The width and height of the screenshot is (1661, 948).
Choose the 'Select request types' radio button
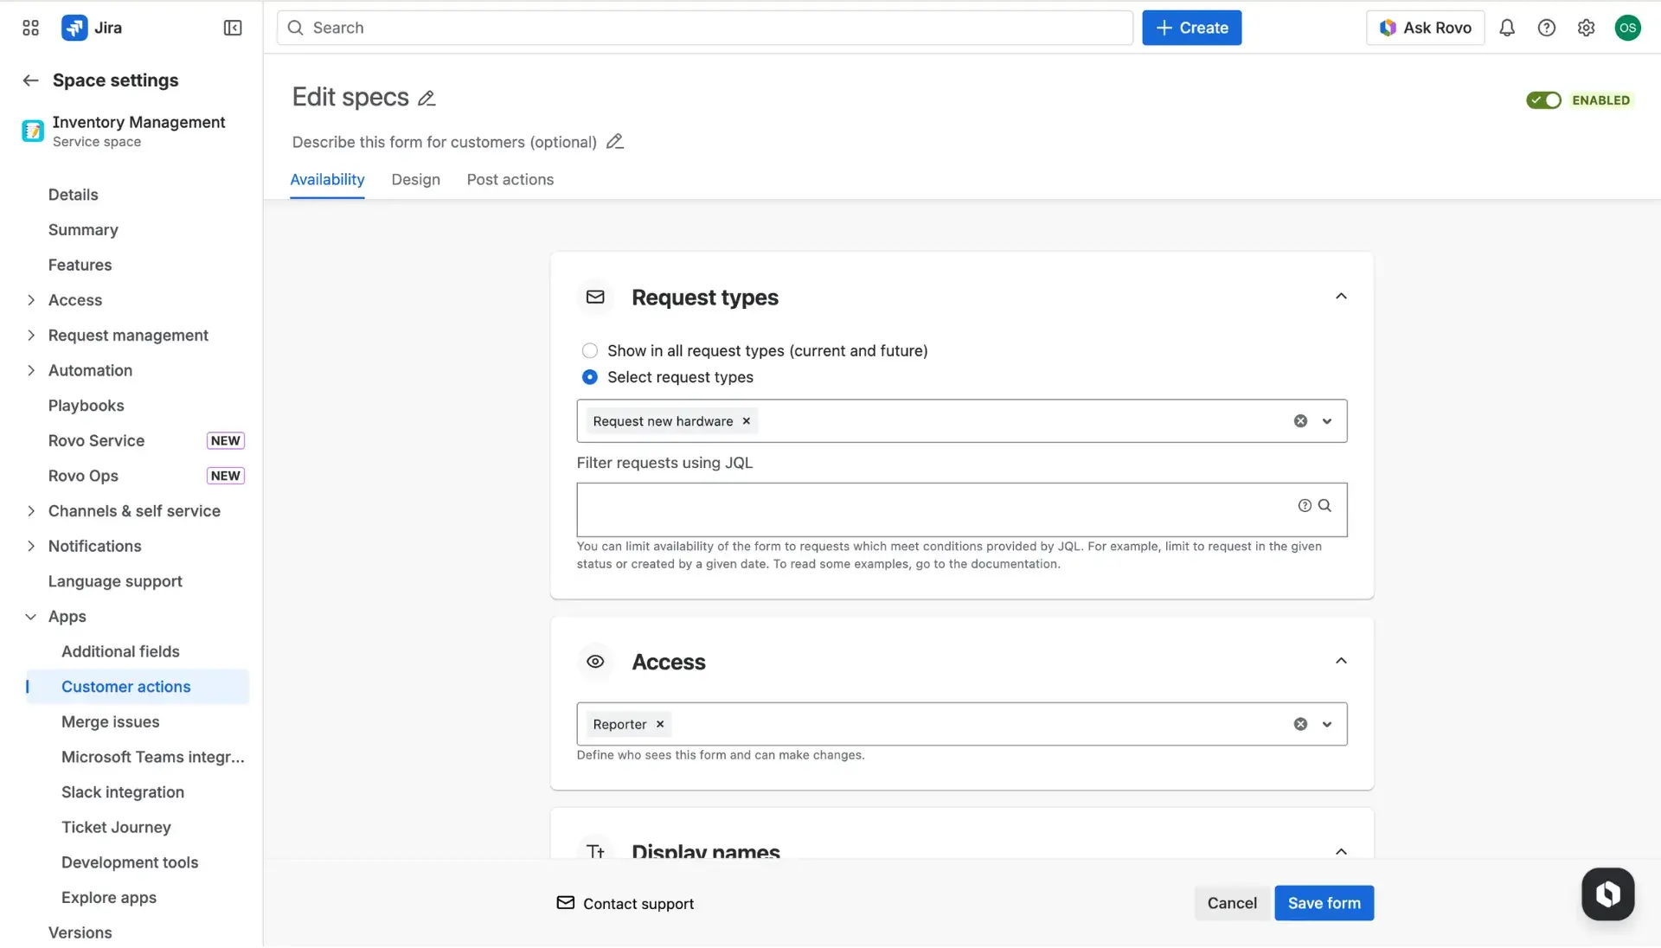click(589, 377)
